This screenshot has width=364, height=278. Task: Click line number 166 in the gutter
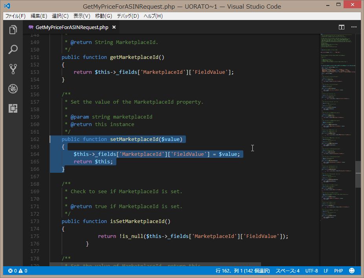pos(35,169)
